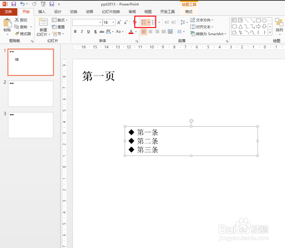Apply text shadow with the S icon
285x248 pixels.
click(x=95, y=32)
